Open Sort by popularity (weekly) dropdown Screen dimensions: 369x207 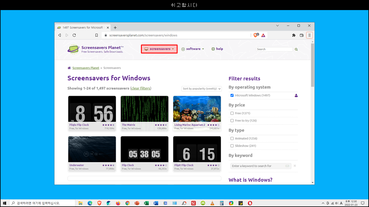click(202, 89)
